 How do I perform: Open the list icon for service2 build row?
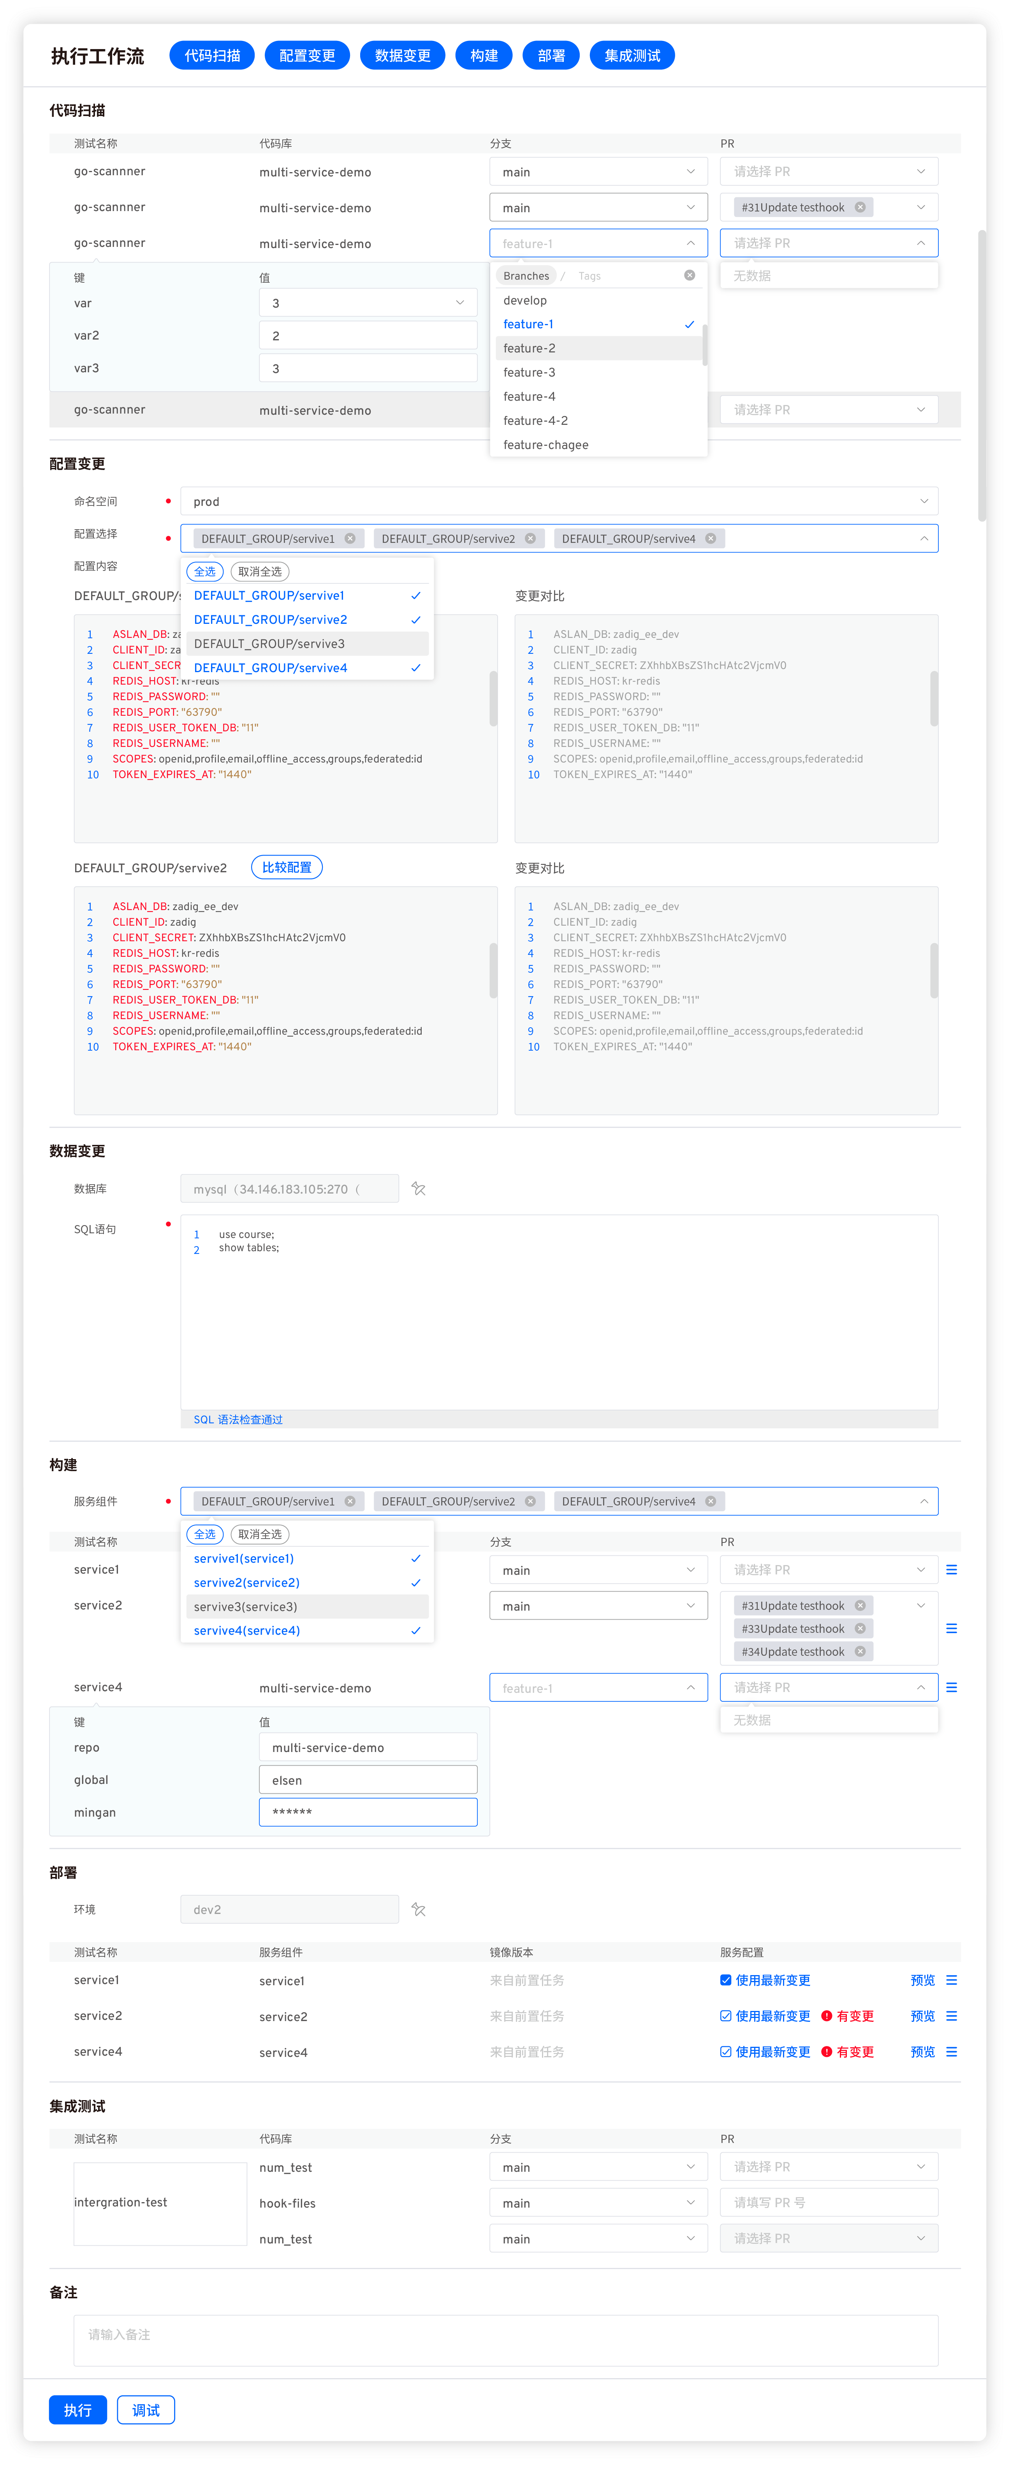tap(952, 1629)
